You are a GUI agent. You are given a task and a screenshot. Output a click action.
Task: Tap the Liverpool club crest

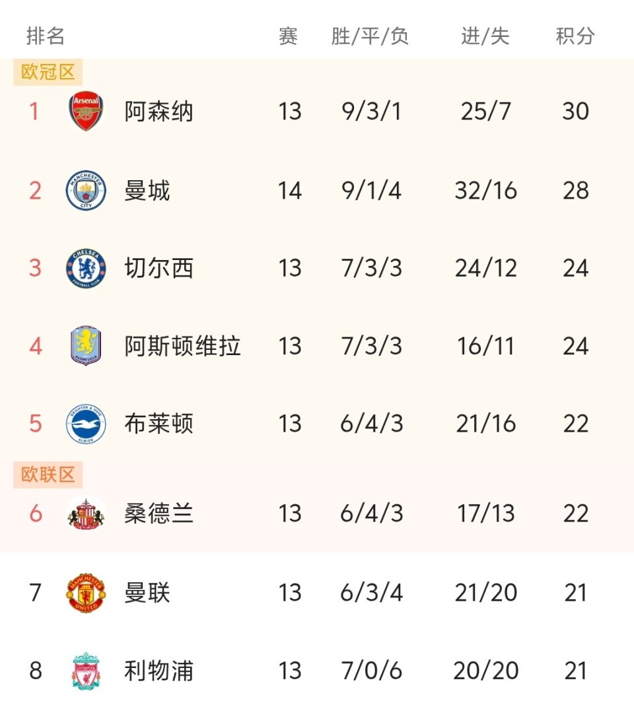pyautogui.click(x=86, y=671)
